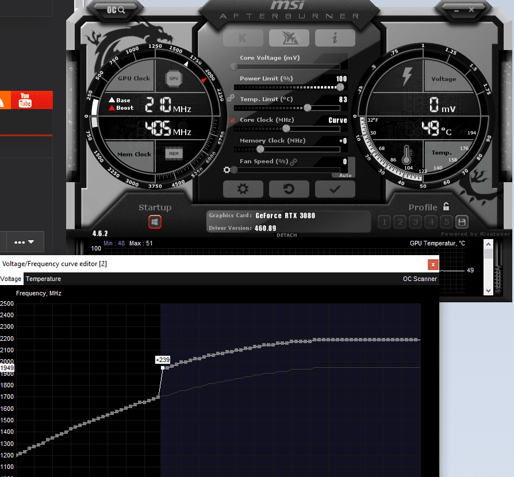Click the thermometer icon in the temp gauge

(x=406, y=155)
